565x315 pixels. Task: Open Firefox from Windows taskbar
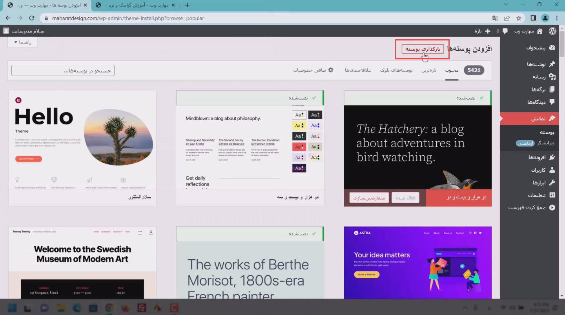pyautogui.click(x=125, y=307)
